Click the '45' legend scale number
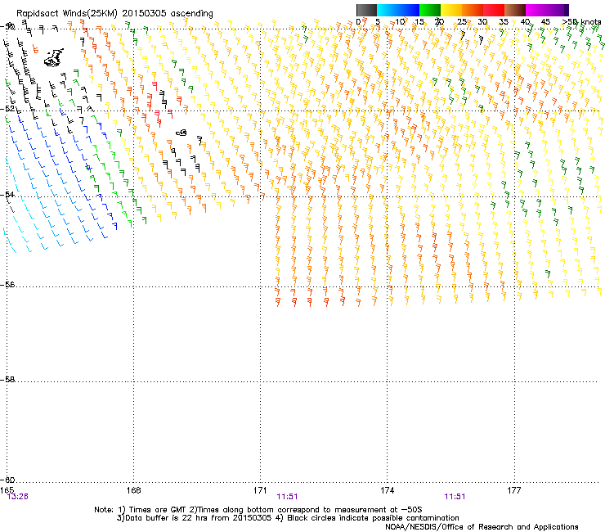 545,22
